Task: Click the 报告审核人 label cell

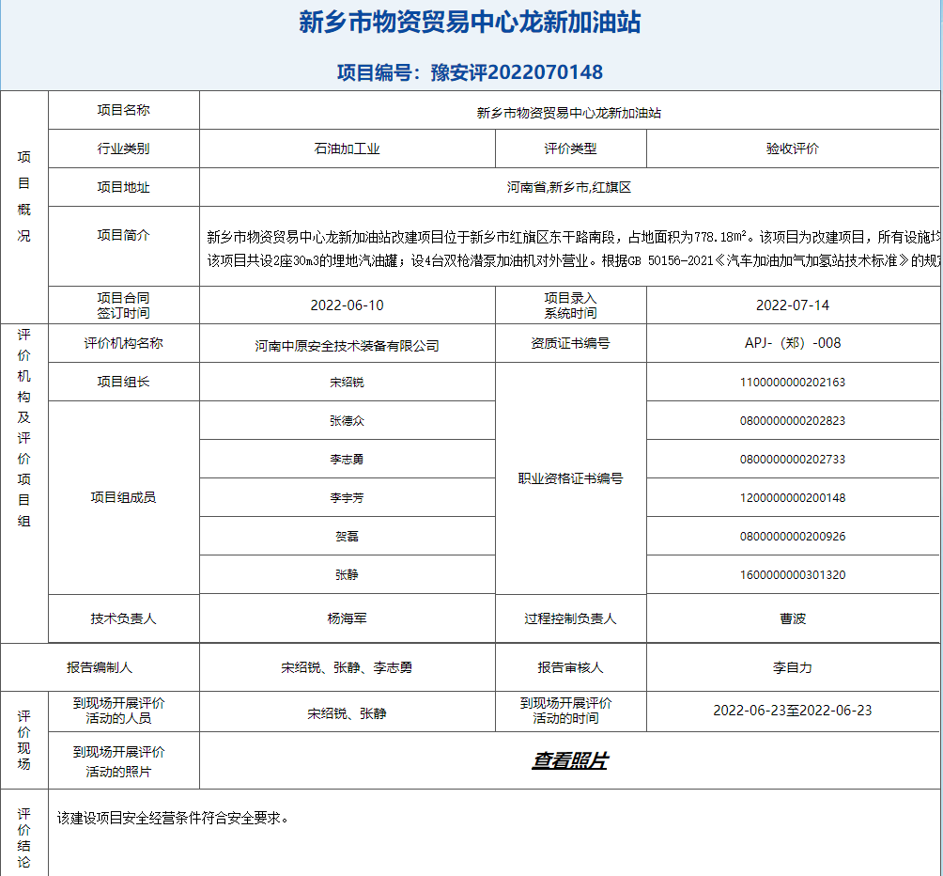Action: (570, 667)
